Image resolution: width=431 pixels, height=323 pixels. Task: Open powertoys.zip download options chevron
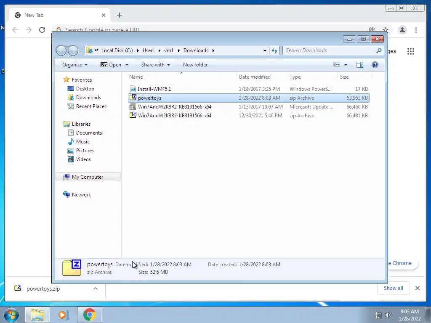pos(96,289)
